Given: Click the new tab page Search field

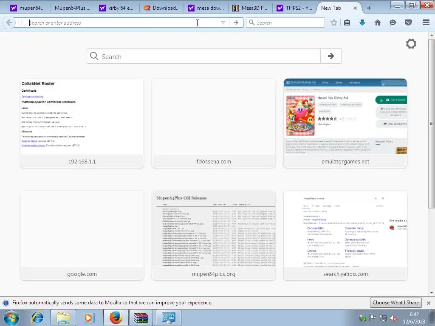Looking at the screenshot, I should (203, 56).
